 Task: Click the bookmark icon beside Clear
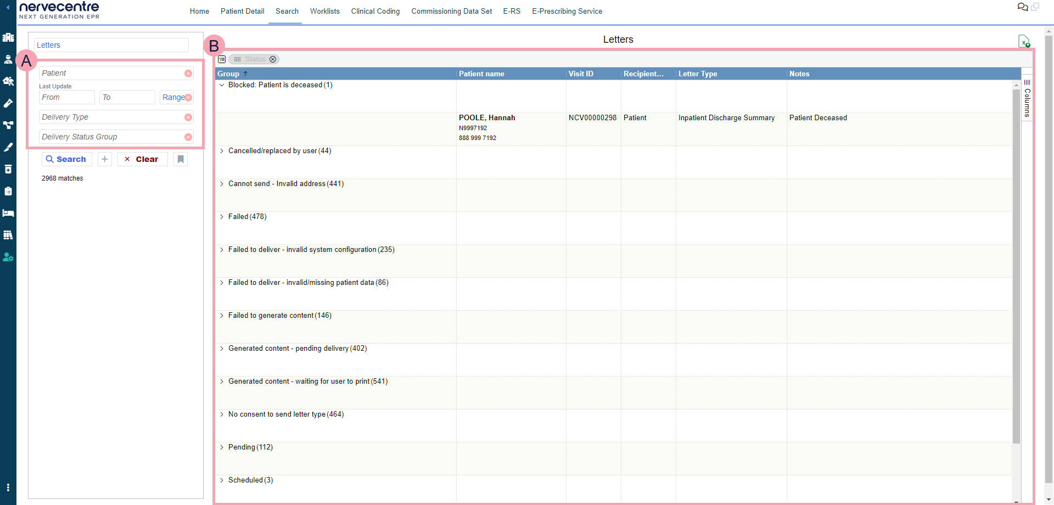[x=181, y=159]
